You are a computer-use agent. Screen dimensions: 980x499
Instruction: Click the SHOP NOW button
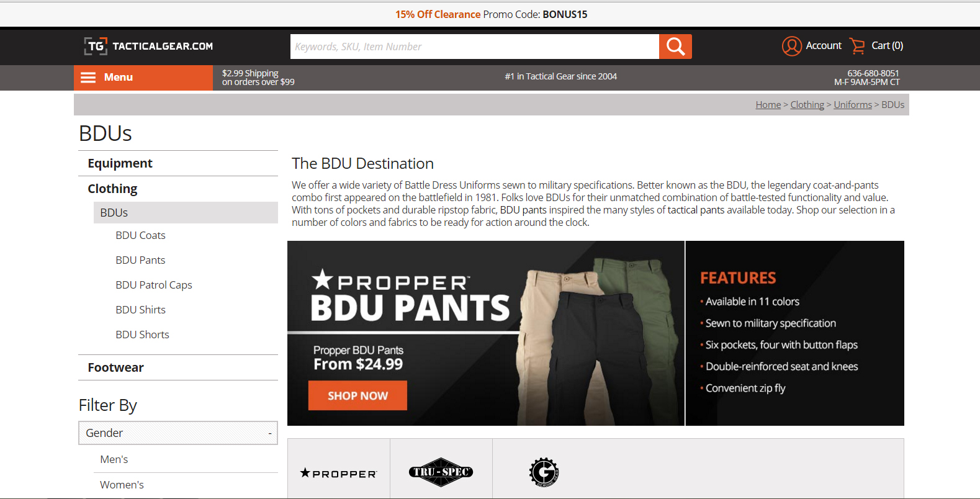click(357, 395)
